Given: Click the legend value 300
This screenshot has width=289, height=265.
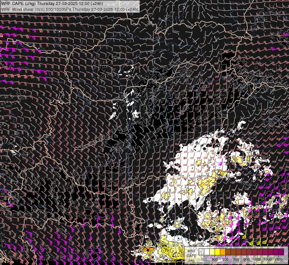Looking at the screenshot, I should click(215, 259).
